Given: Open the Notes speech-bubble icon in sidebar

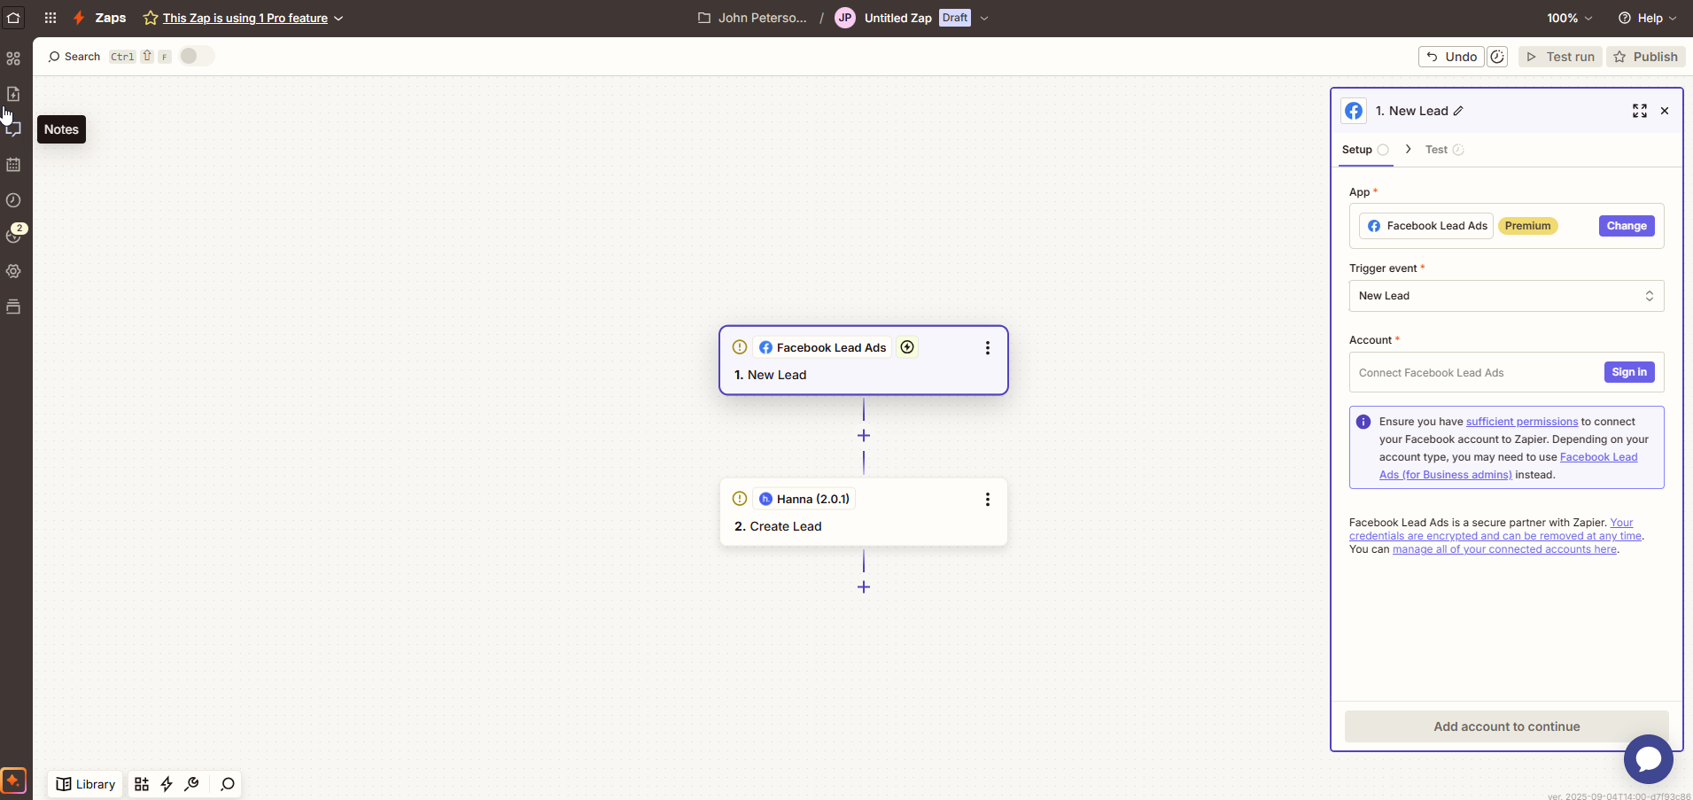Looking at the screenshot, I should point(13,129).
